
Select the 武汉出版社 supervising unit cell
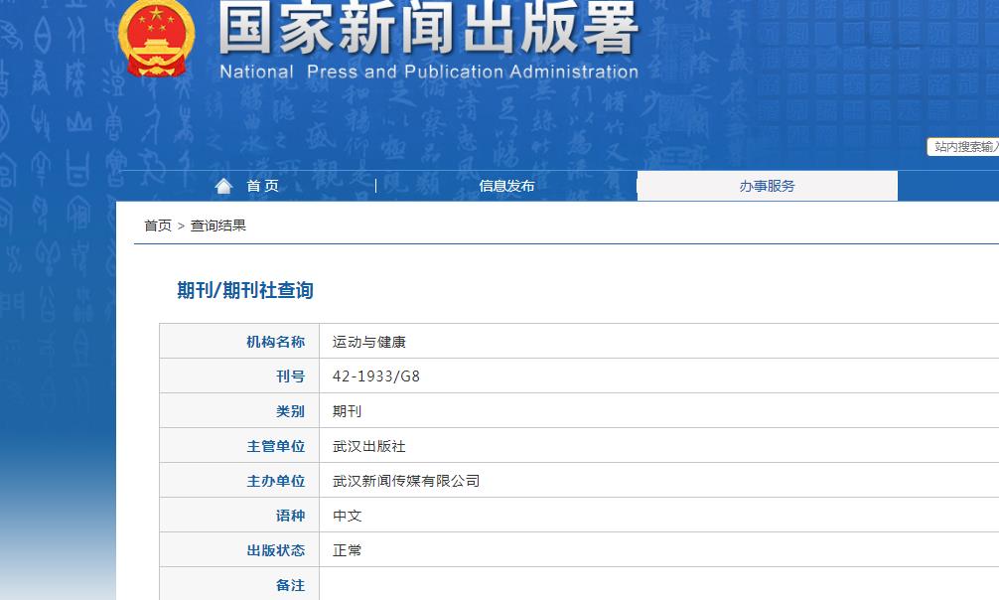pyautogui.click(x=373, y=445)
